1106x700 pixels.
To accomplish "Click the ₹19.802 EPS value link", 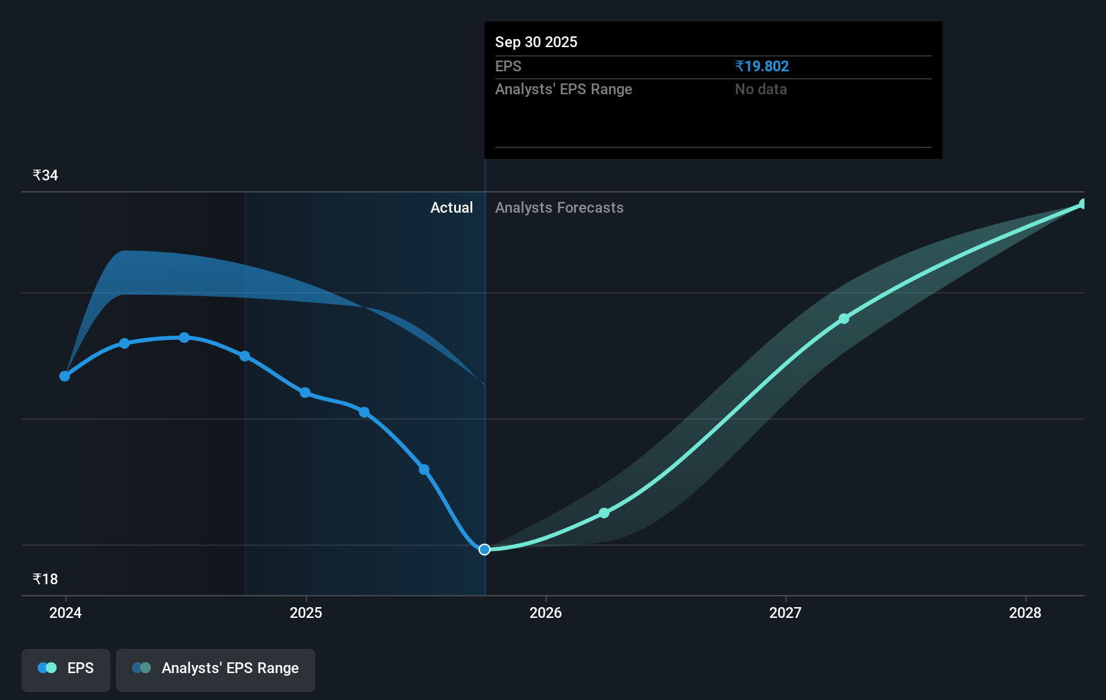I will [762, 66].
